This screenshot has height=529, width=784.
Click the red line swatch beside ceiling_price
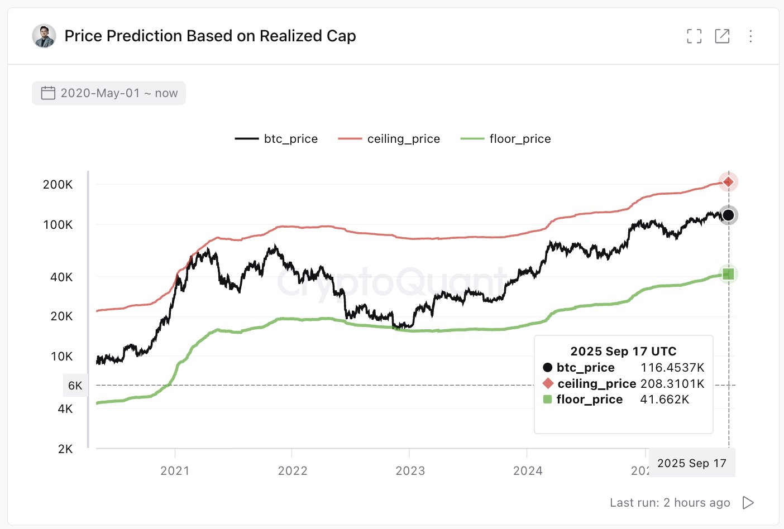pos(350,138)
